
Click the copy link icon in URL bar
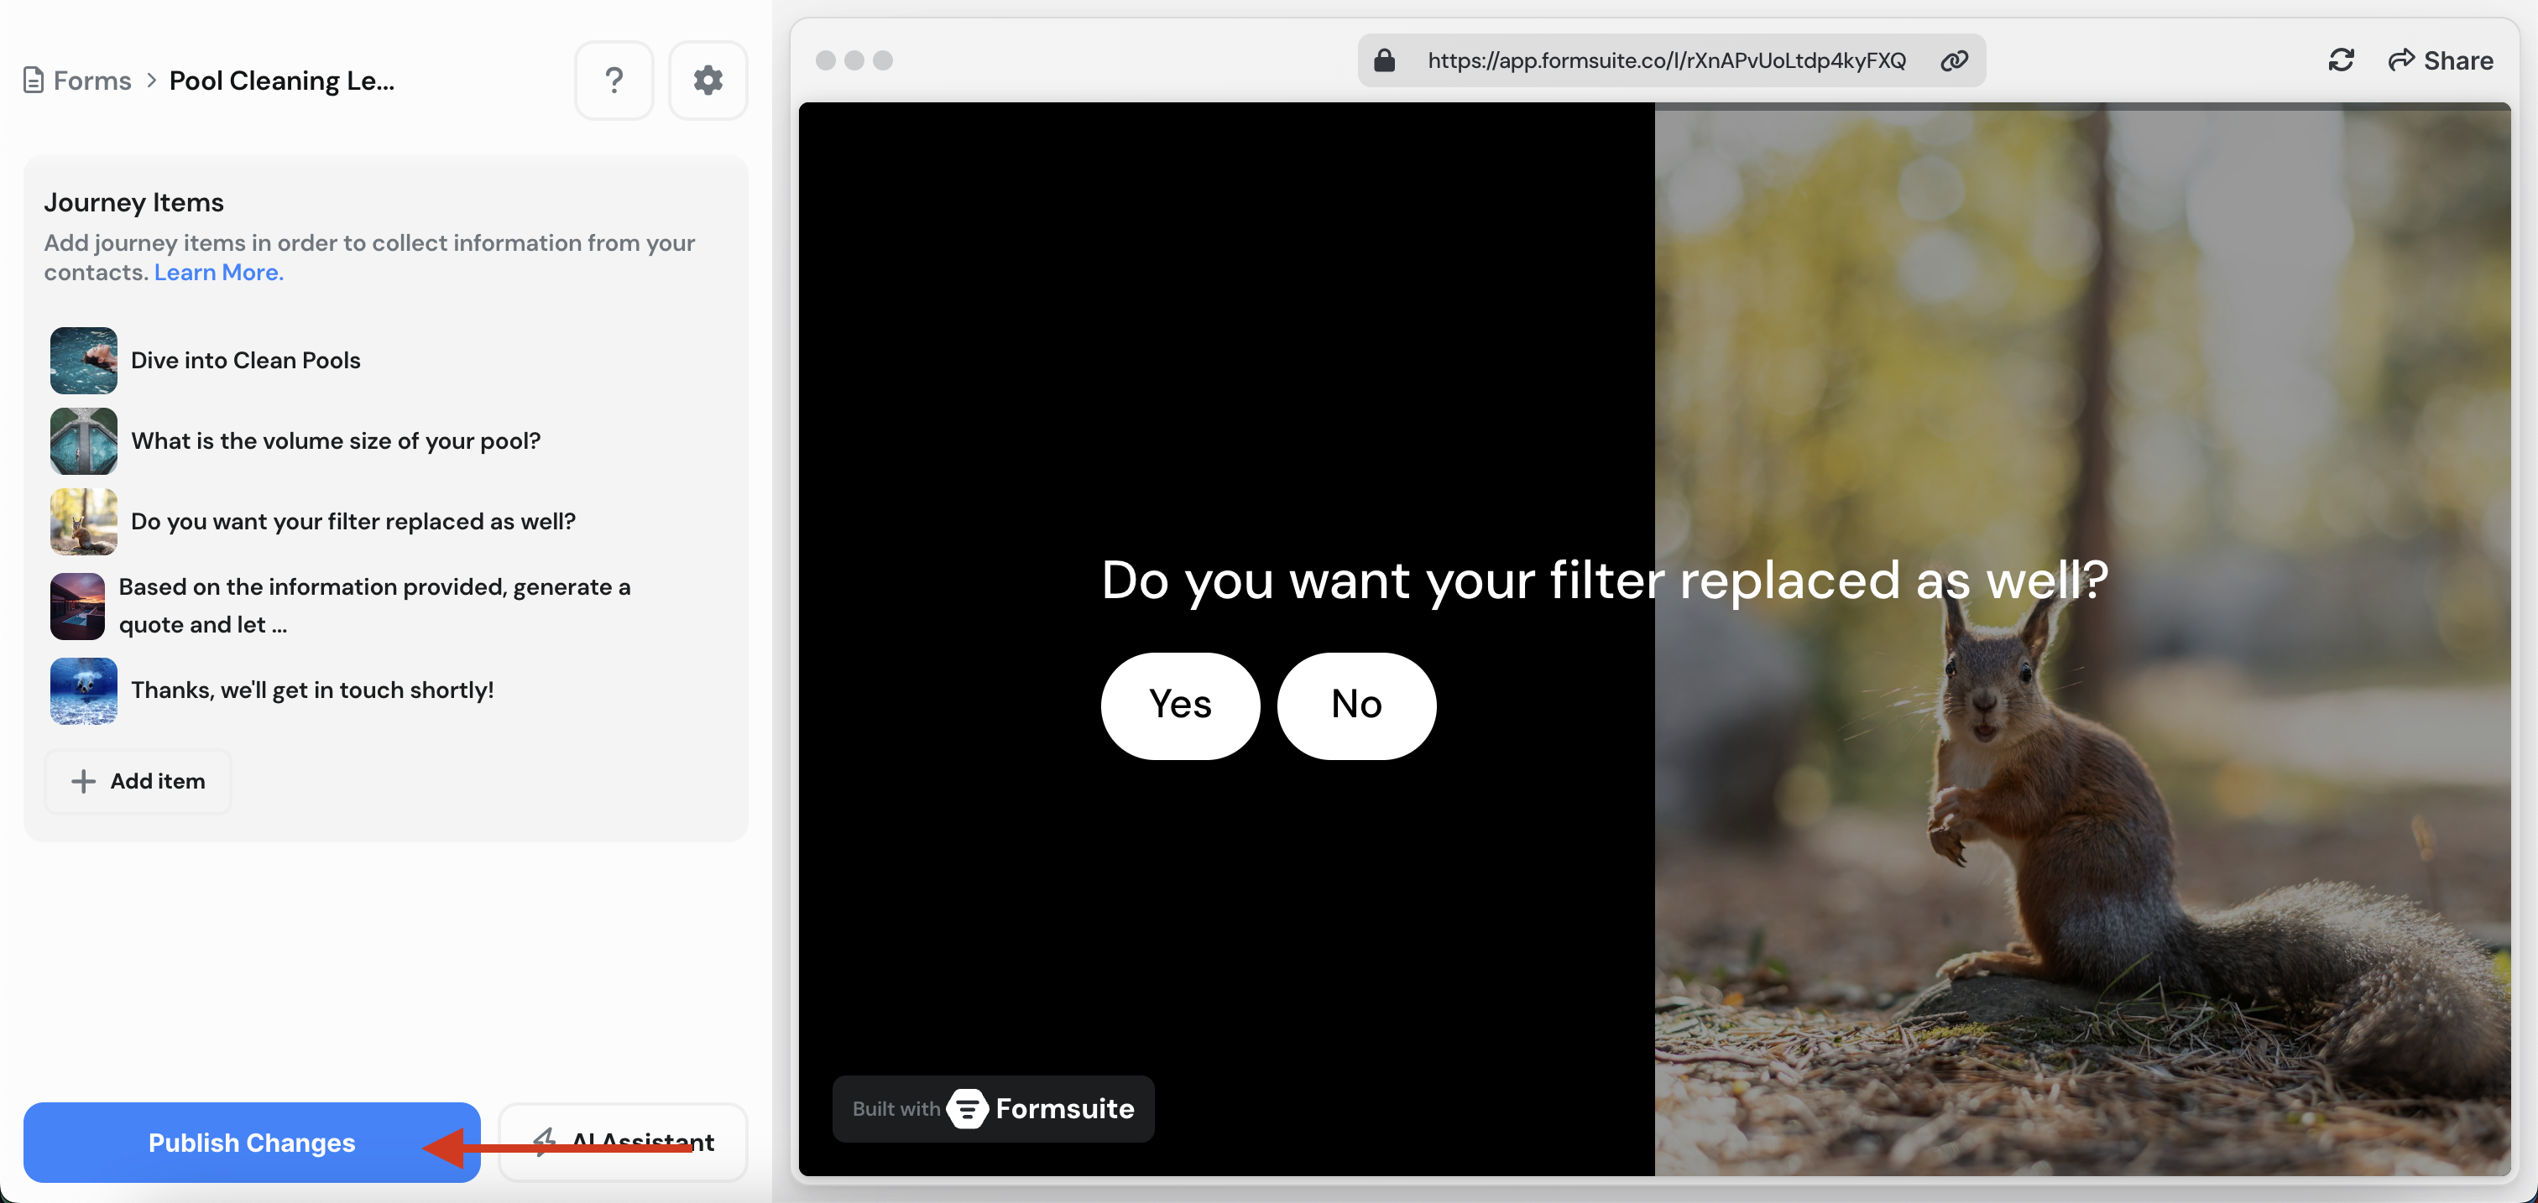pos(1954,60)
